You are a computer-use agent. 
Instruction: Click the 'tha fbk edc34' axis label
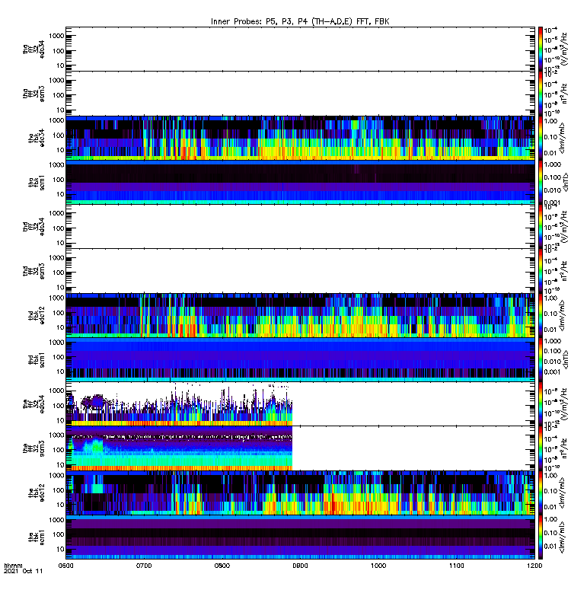[x=36, y=138]
